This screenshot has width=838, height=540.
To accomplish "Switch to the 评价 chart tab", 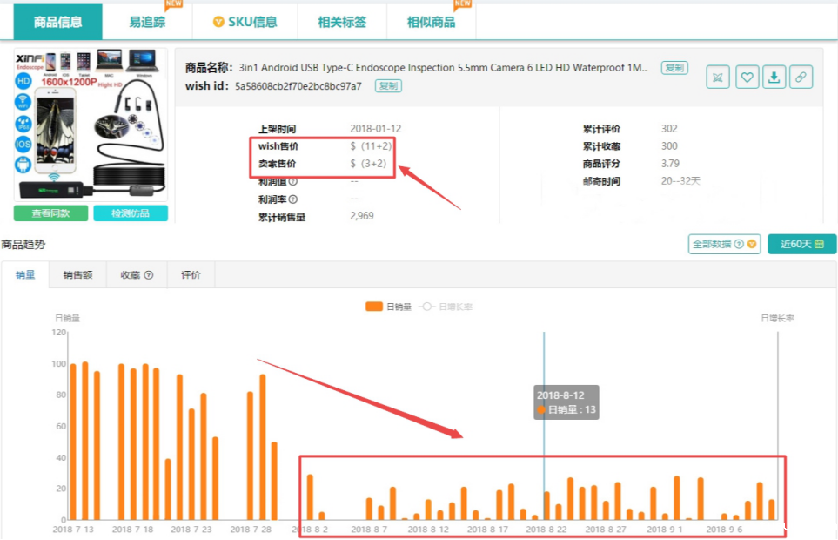I will click(191, 275).
